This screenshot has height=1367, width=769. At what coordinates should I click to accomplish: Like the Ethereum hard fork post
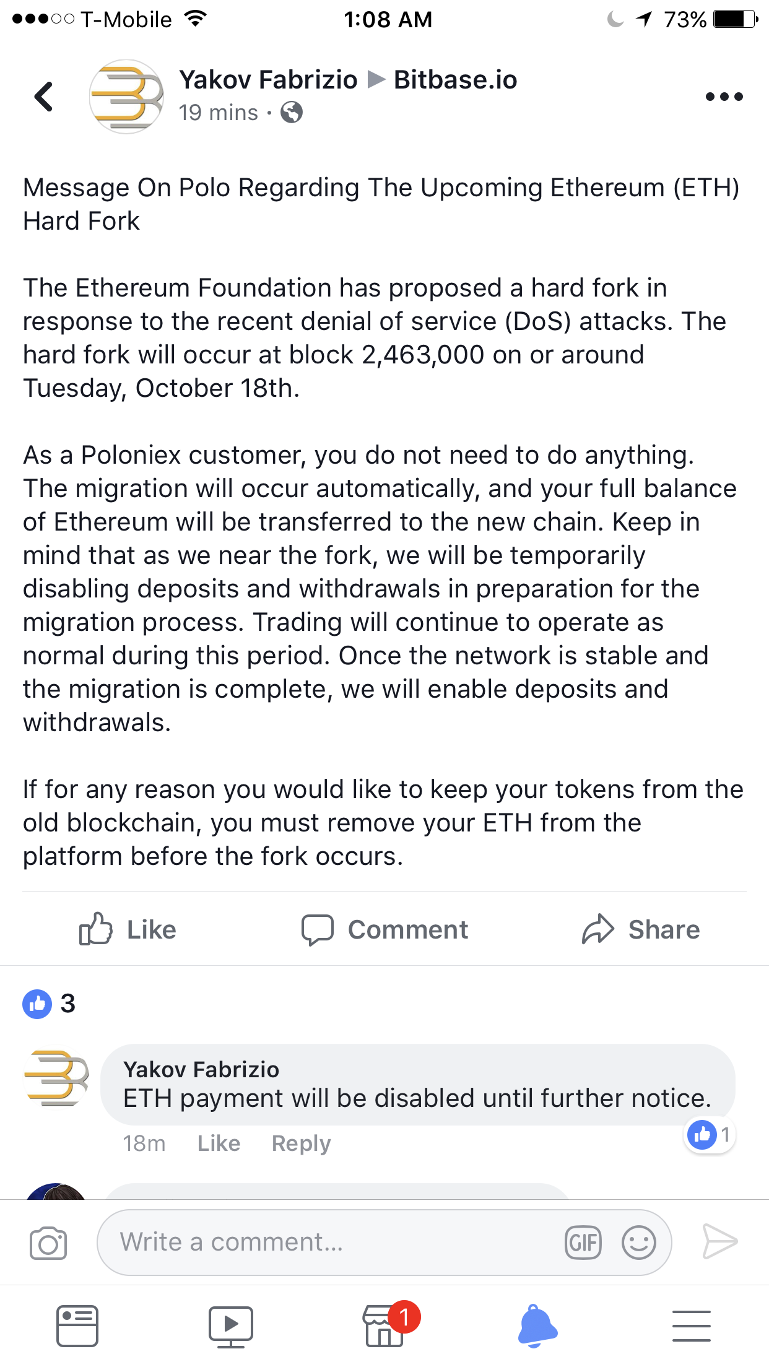(128, 929)
